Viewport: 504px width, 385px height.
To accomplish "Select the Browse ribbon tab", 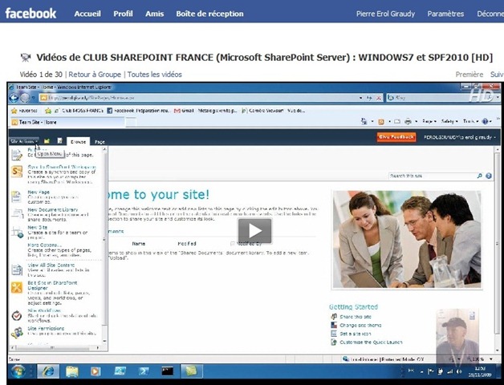I will tap(78, 142).
